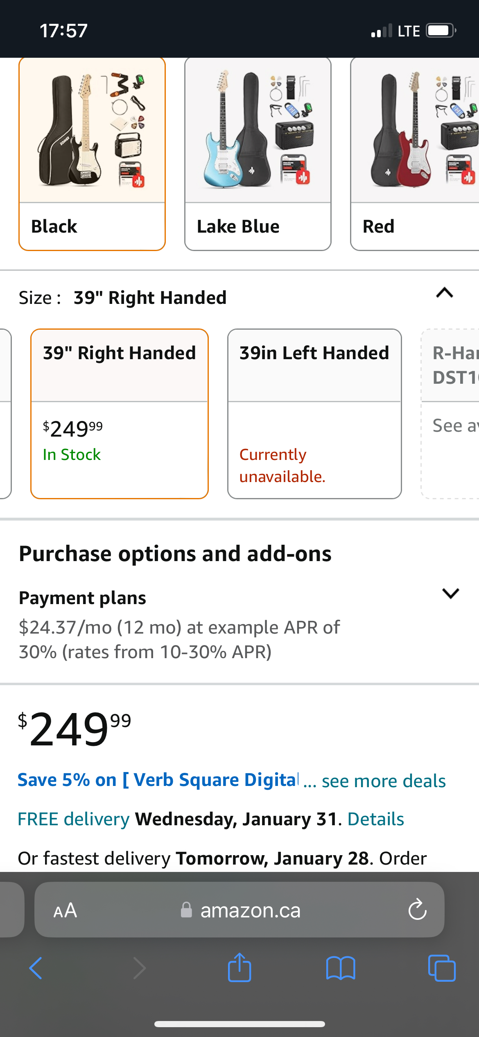Select the 39" Right Handed size

[120, 414]
